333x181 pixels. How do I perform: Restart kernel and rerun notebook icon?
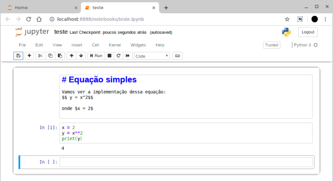pos(128,56)
